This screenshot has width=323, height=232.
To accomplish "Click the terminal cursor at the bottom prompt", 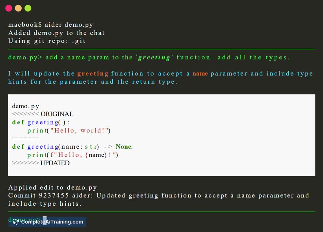I will pyautogui.click(x=45, y=221).
